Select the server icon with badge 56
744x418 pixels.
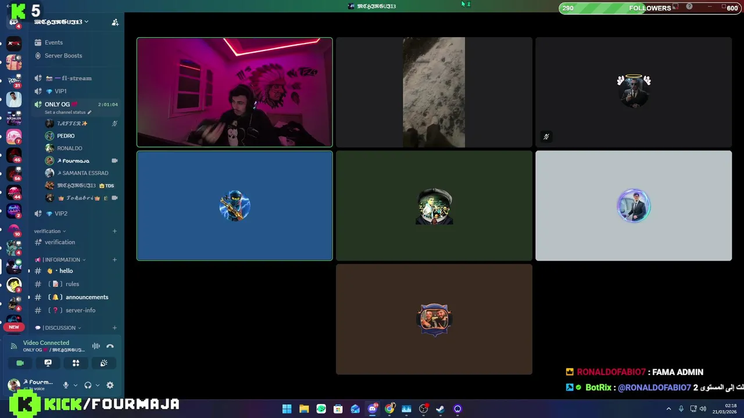pos(14,173)
